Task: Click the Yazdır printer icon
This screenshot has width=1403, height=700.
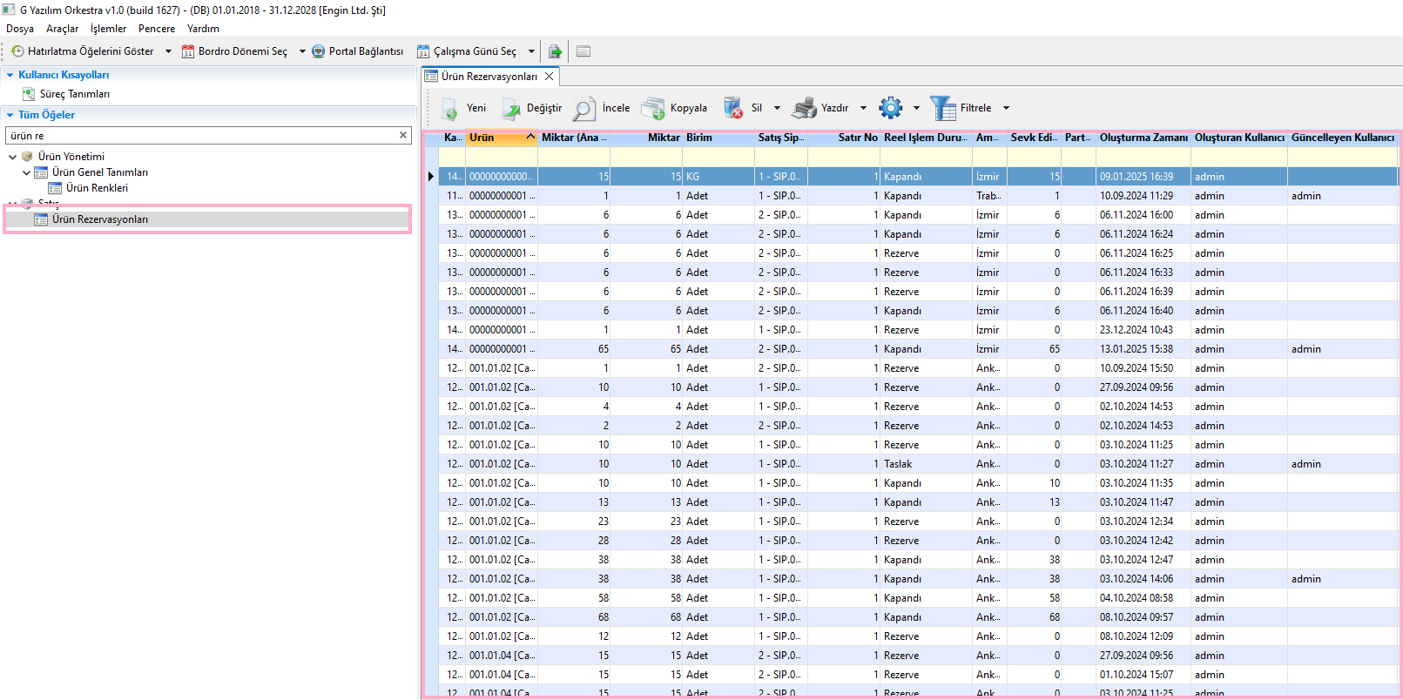Action: 804,109
